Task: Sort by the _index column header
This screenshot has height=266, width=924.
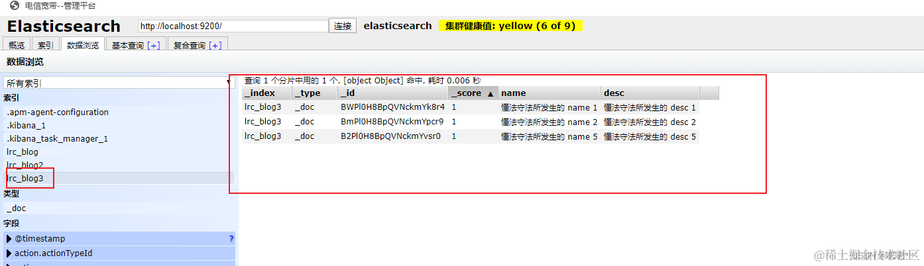Action: point(266,93)
